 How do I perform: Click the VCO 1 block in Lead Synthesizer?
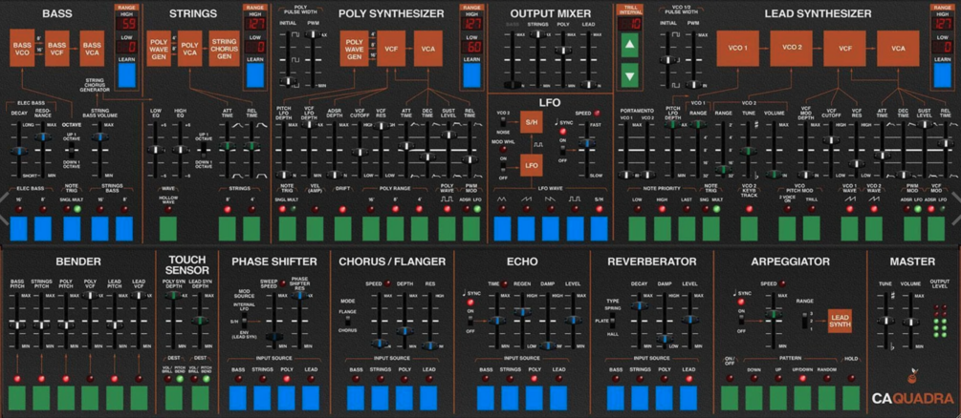(738, 48)
